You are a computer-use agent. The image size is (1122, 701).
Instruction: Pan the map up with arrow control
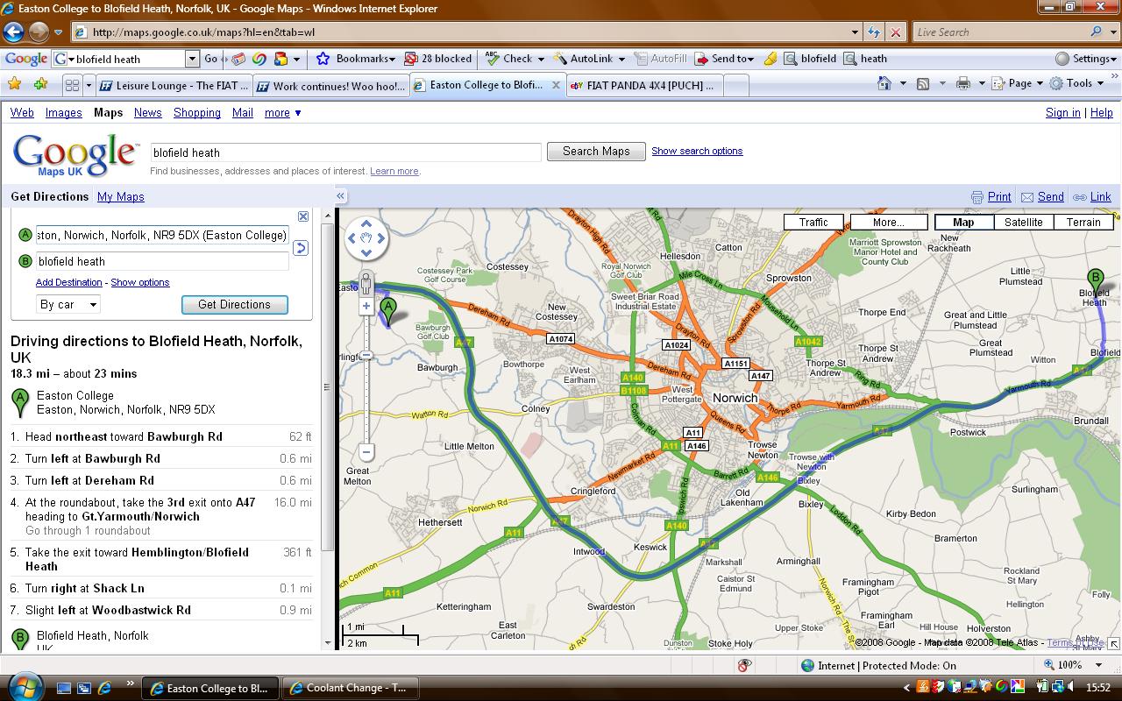[x=366, y=223]
